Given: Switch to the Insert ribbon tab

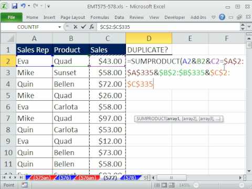Looking at the screenshot, I should (x=49, y=17).
